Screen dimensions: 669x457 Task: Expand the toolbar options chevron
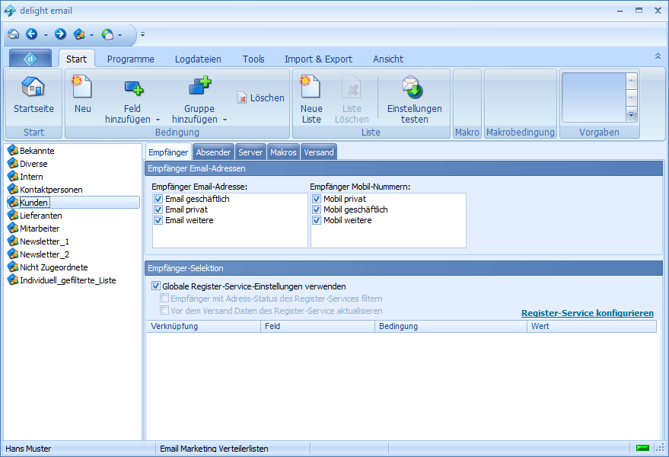(x=142, y=34)
